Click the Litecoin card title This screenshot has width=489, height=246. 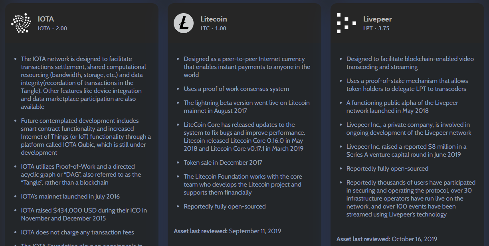coord(214,19)
